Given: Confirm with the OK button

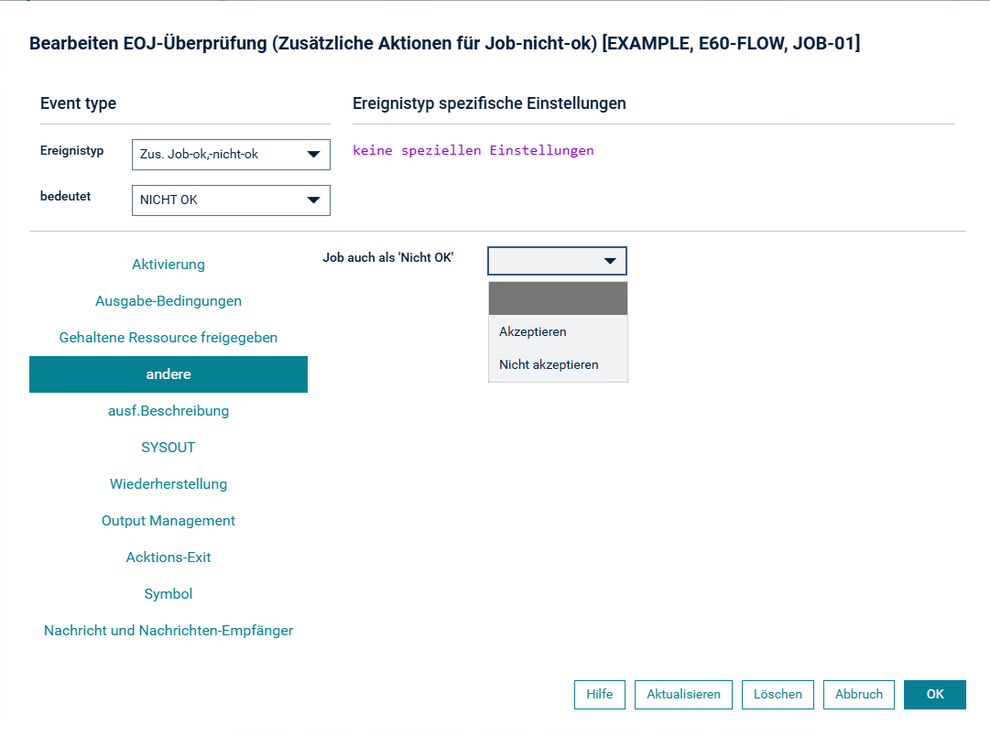Looking at the screenshot, I should pyautogui.click(x=935, y=694).
